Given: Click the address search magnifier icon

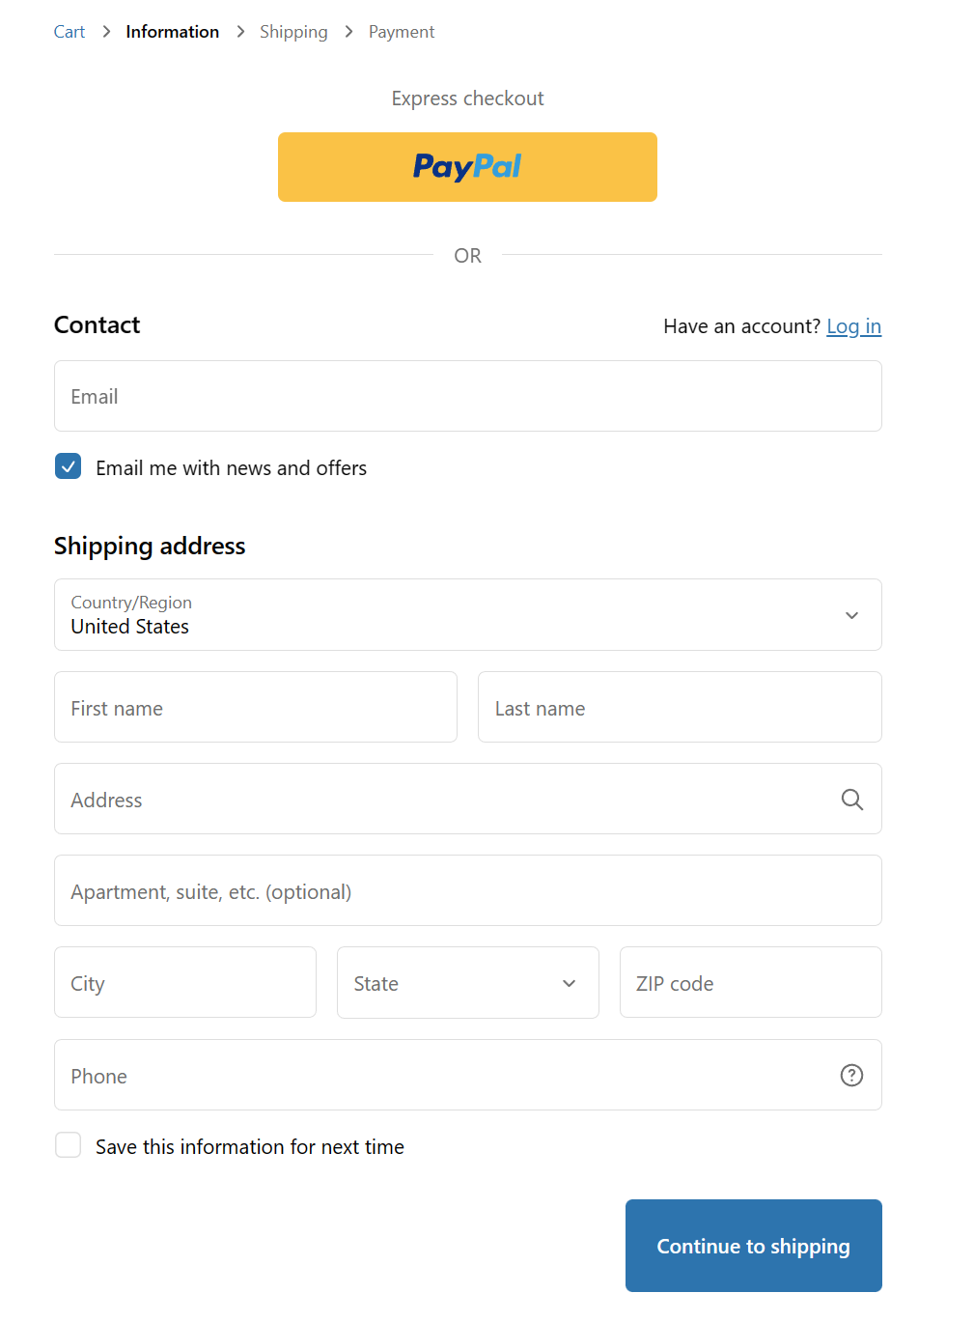Looking at the screenshot, I should click(851, 800).
